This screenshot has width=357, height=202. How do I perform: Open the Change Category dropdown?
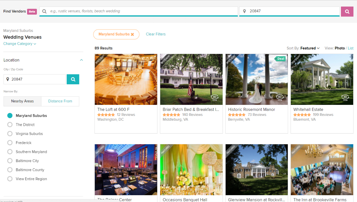click(20, 44)
